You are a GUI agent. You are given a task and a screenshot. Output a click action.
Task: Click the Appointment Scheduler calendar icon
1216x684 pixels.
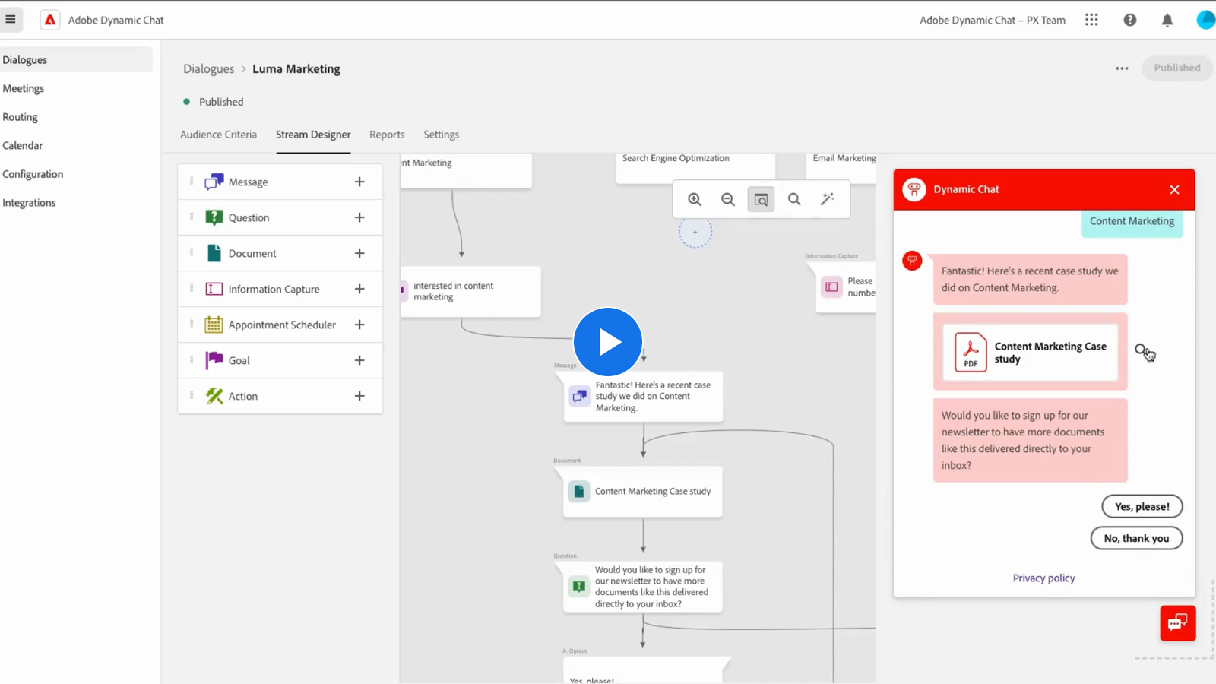(214, 325)
